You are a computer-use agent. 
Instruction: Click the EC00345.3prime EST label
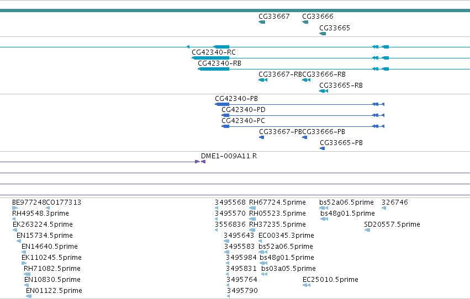(x=286, y=236)
